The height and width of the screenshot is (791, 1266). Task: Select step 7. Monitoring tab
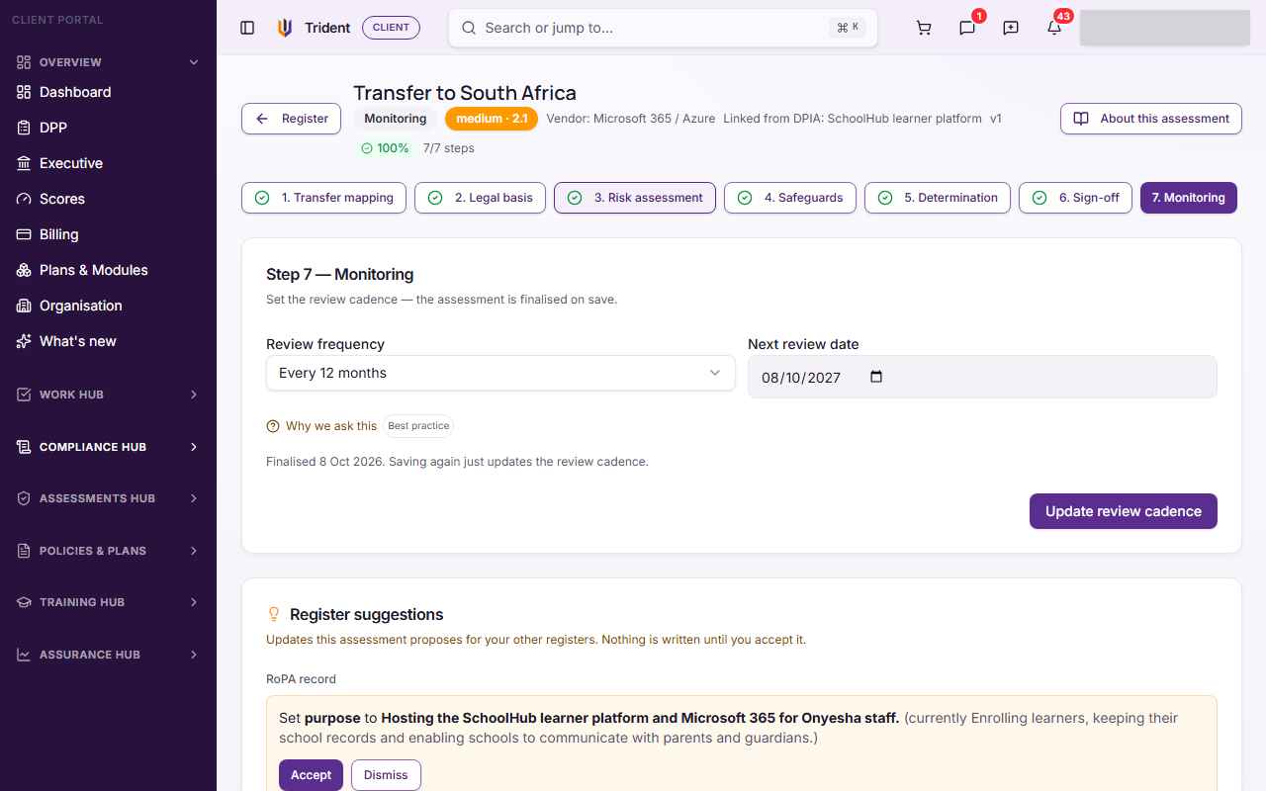pos(1188,198)
